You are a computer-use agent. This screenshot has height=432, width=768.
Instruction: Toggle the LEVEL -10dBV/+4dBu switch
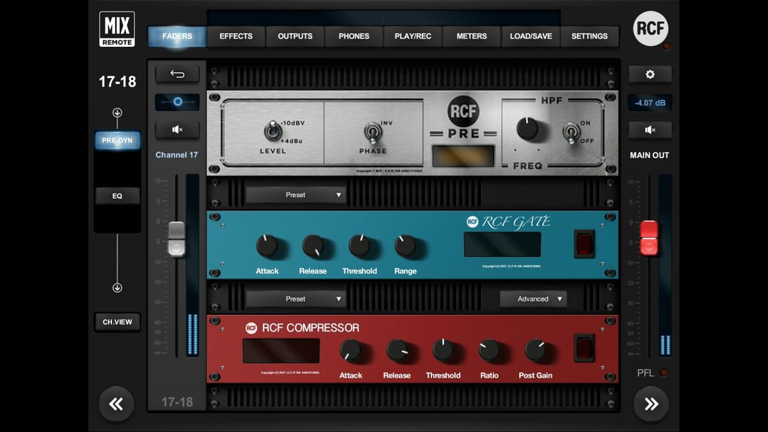click(273, 131)
